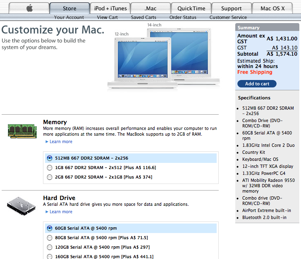Click the Amount ex GST A$ 1,431.00
301x259 pixels.
click(282, 39)
